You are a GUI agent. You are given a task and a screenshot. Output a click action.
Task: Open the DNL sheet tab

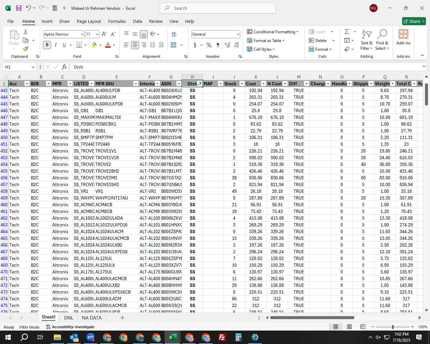pyautogui.click(x=69, y=317)
